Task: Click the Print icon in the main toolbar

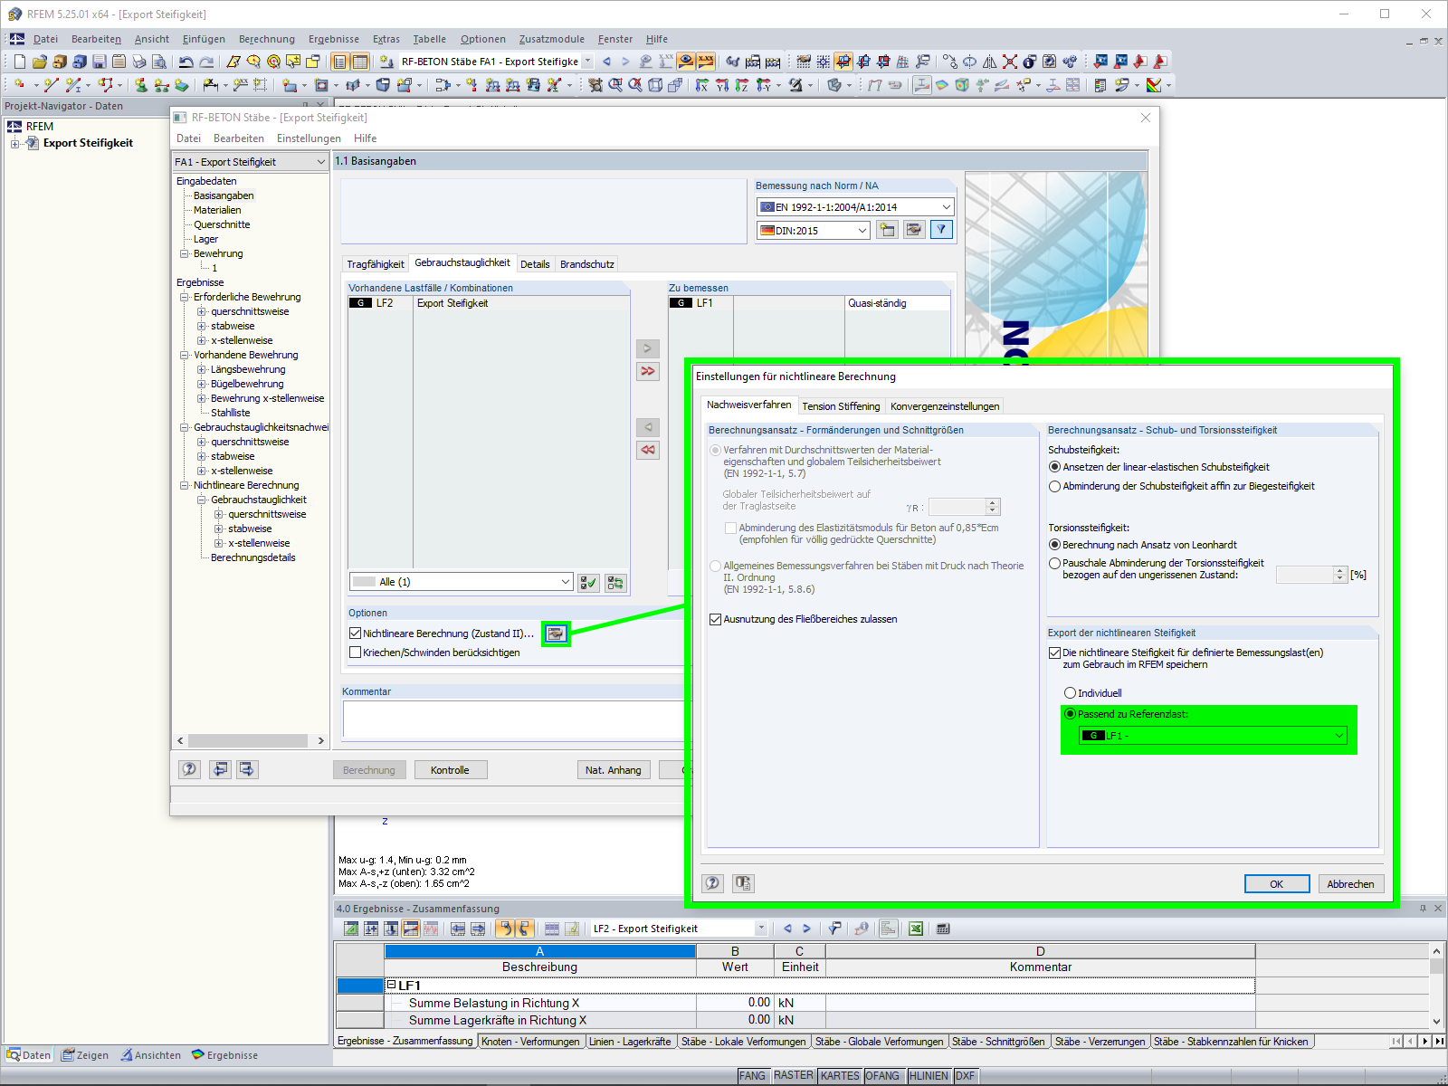Action: (138, 62)
